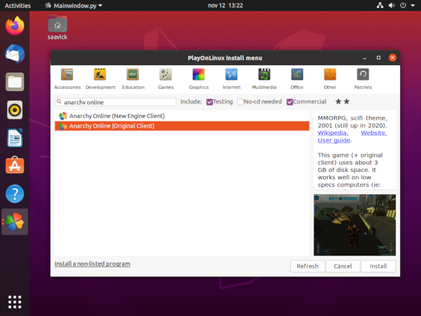Uncheck the Testing checkbox
Image resolution: width=421 pixels, height=316 pixels.
pyautogui.click(x=209, y=102)
